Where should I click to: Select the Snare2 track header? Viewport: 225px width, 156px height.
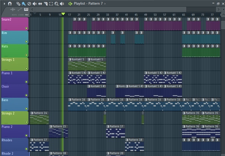[x=15, y=24]
